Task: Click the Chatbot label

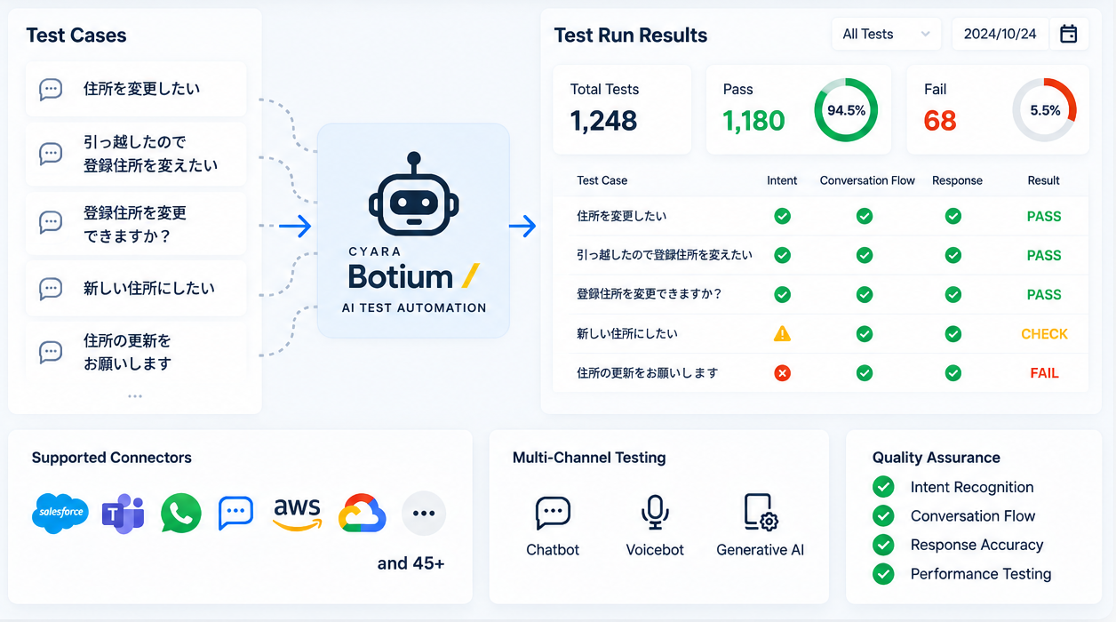Action: 553,550
